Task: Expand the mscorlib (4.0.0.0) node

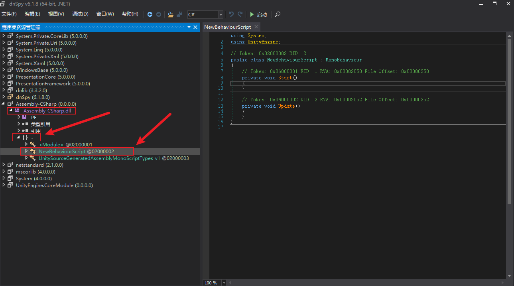Action: click(4, 172)
